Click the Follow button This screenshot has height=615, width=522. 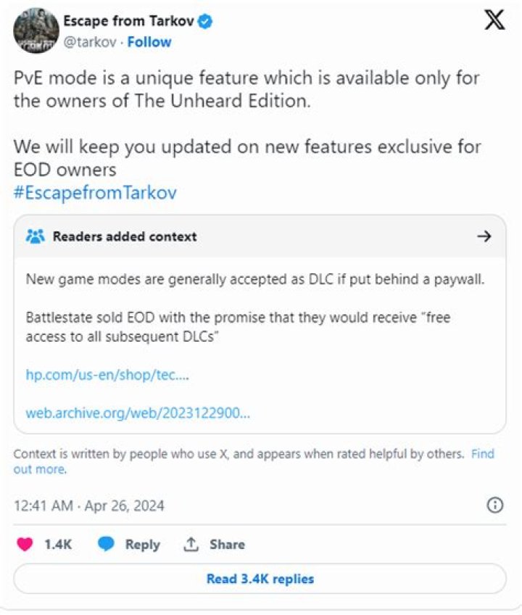149,42
